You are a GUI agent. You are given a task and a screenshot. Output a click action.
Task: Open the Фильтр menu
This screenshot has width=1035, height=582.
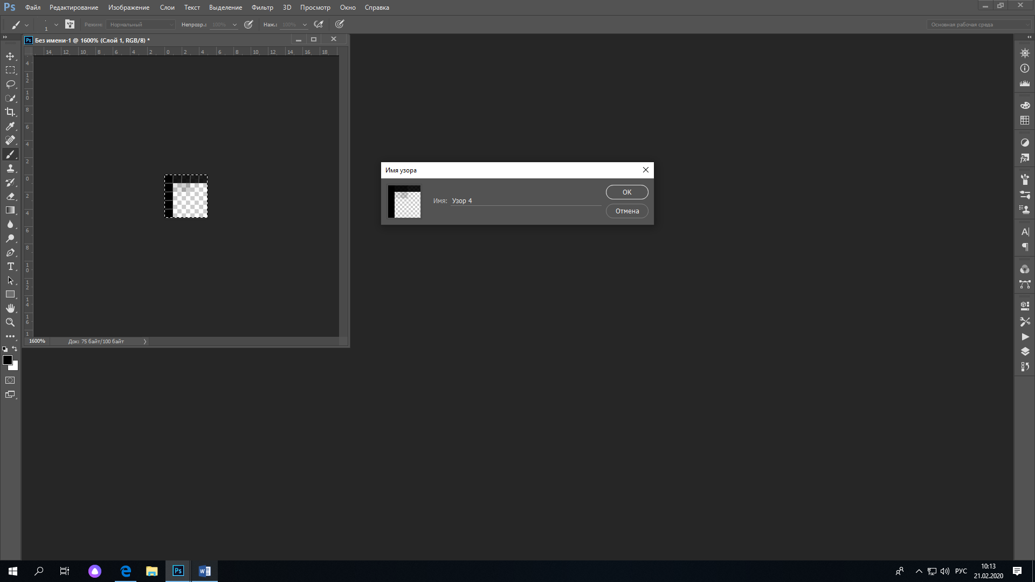coord(262,8)
